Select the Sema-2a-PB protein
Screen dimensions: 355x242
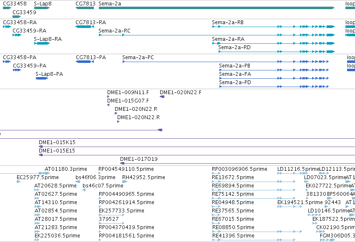(274, 70)
